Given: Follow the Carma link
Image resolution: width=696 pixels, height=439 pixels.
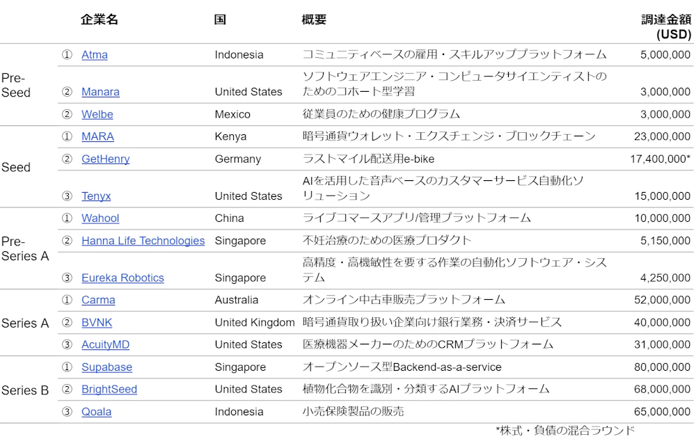Looking at the screenshot, I should click(x=98, y=301).
